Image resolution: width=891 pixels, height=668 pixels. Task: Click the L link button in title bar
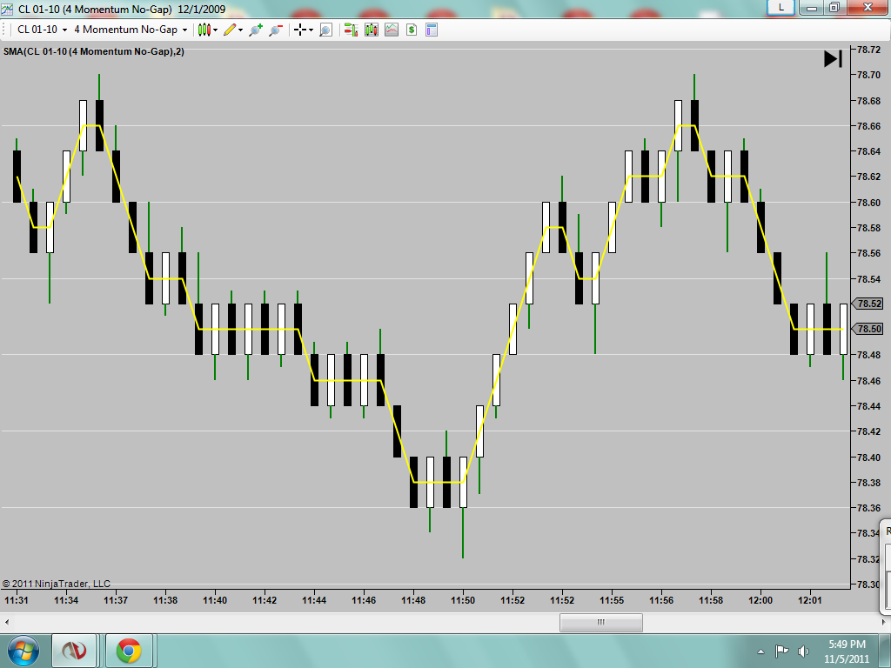[x=781, y=7]
